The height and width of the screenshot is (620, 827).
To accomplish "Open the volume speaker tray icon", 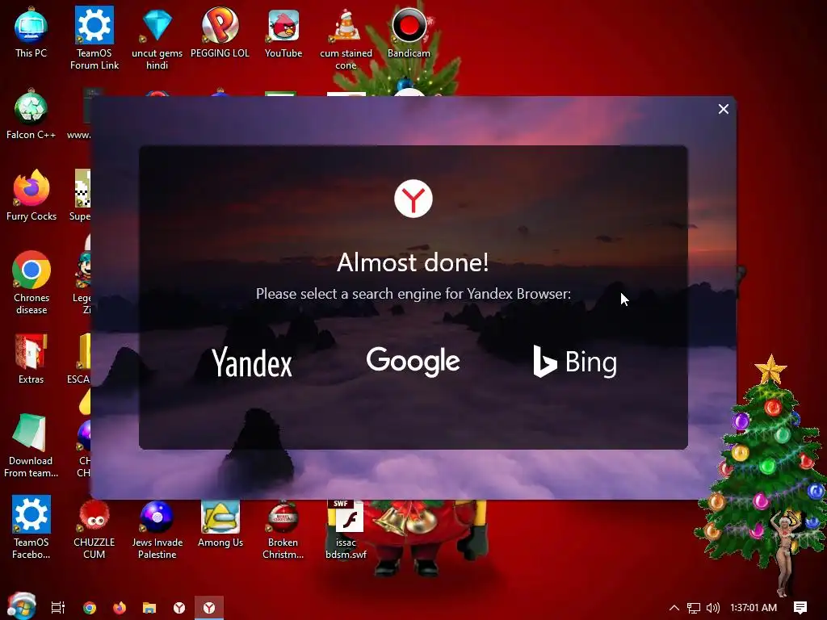I will [713, 608].
